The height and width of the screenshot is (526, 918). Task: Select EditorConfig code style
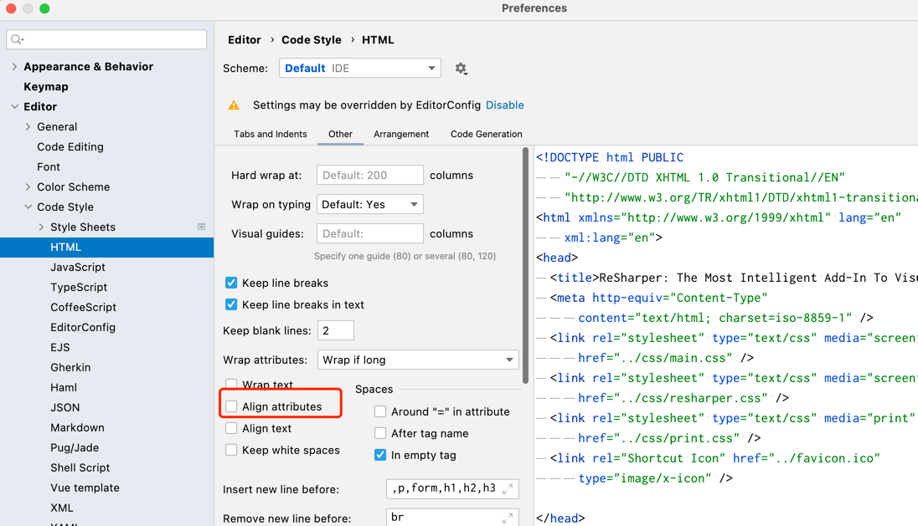click(x=83, y=327)
